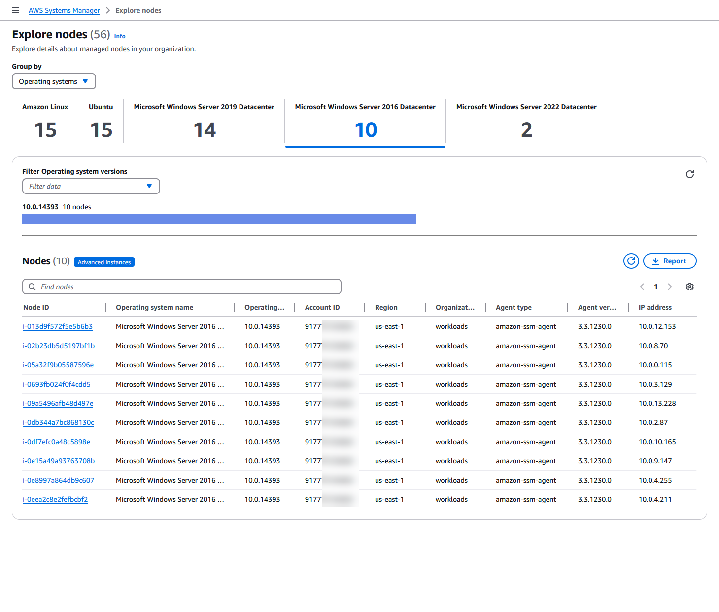
Task: Open the Info link beside Explore nodes
Action: click(120, 36)
